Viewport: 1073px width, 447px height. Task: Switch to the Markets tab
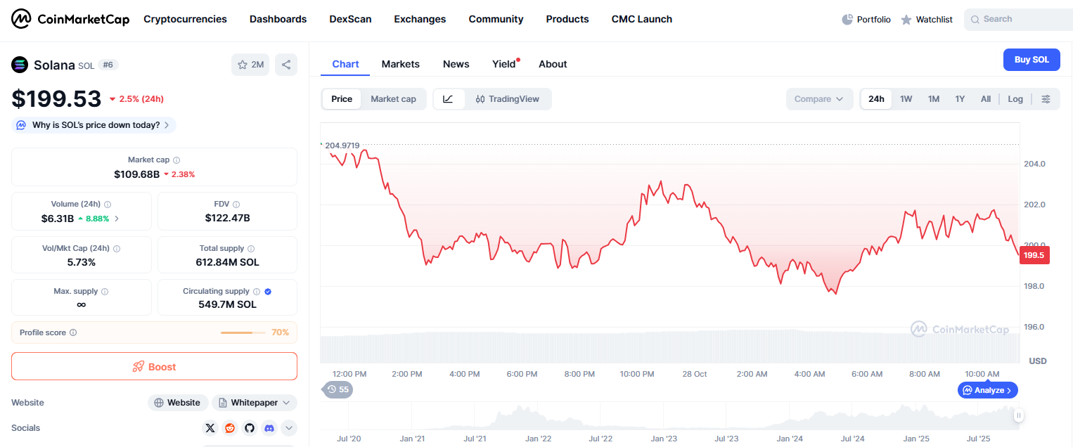[x=400, y=64]
